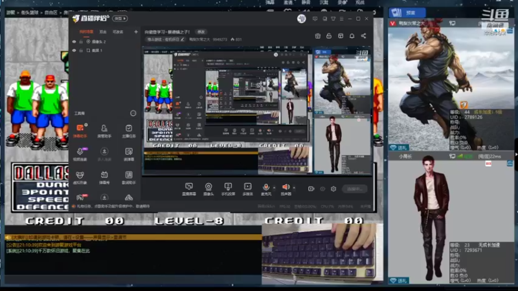
Task: Open the third tool in the 视频连麦 row
Action: tap(129, 154)
